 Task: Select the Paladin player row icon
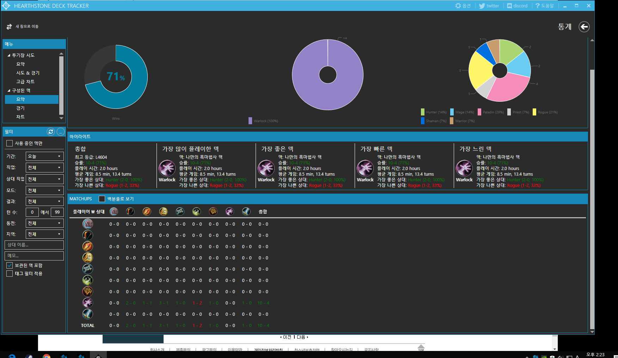(88, 258)
